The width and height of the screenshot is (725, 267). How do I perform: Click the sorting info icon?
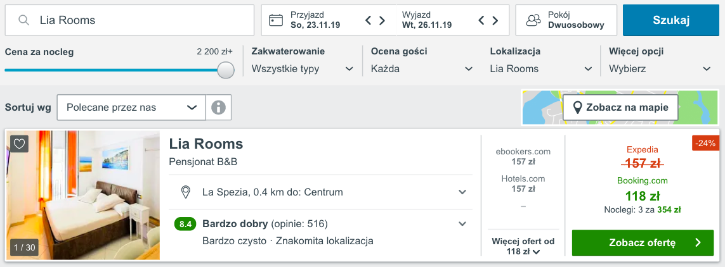click(219, 108)
